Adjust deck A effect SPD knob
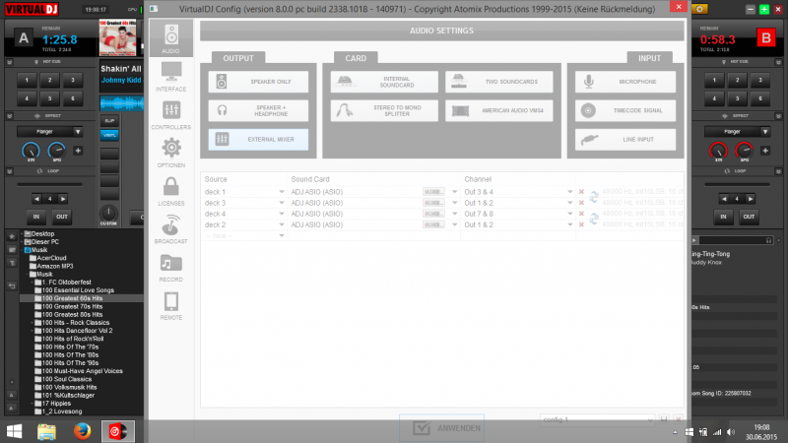 (57, 151)
